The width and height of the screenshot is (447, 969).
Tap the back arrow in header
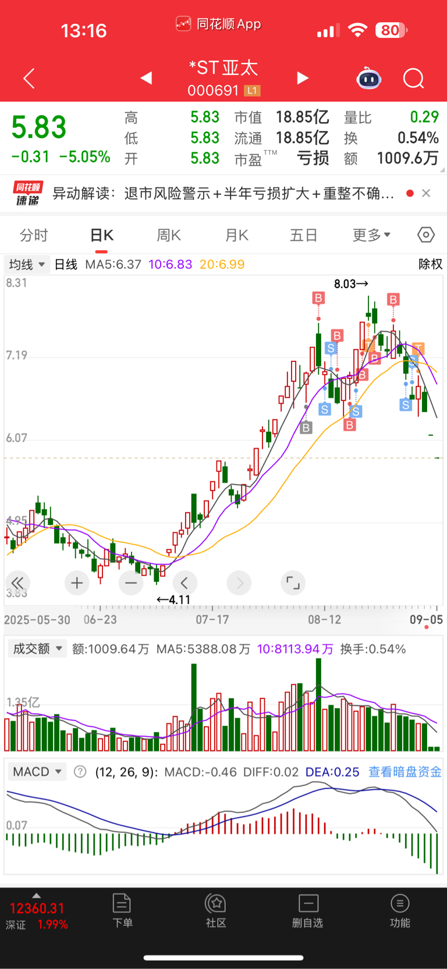(29, 78)
